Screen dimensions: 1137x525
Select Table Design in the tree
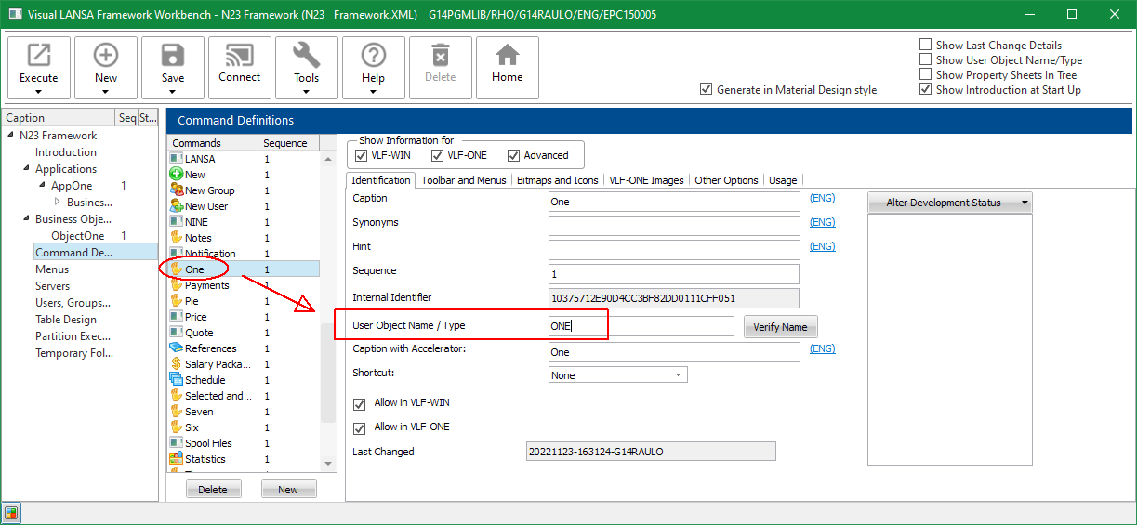pos(66,320)
